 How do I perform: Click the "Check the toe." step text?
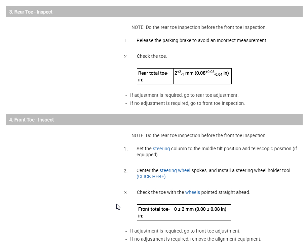(x=152, y=56)
